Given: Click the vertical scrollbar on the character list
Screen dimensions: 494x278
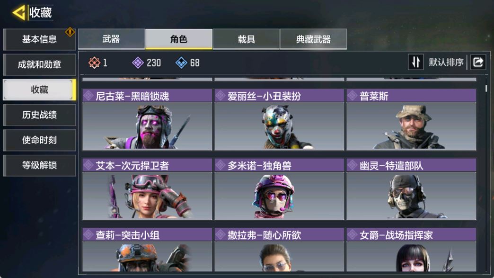Looking at the screenshot, I should [x=486, y=88].
